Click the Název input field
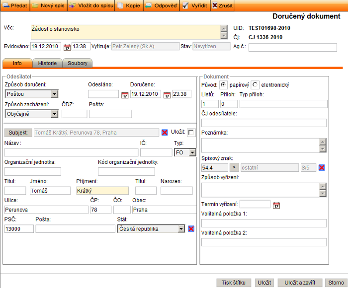This screenshot has width=348, height=288. click(x=71, y=152)
